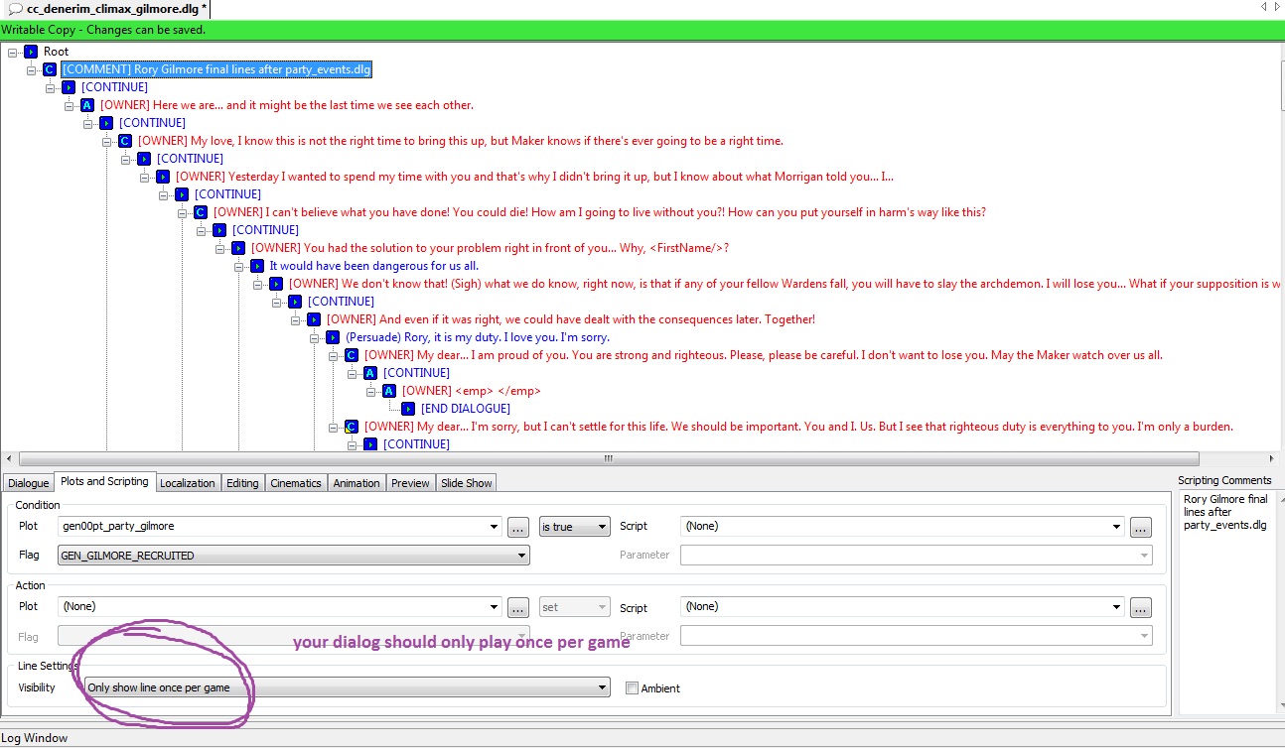
Task: Click the browse button next to Condition Plot
Action: point(517,527)
